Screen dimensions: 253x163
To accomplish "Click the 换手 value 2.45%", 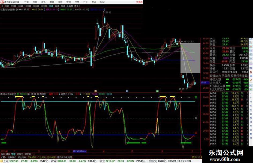I will (225, 65).
